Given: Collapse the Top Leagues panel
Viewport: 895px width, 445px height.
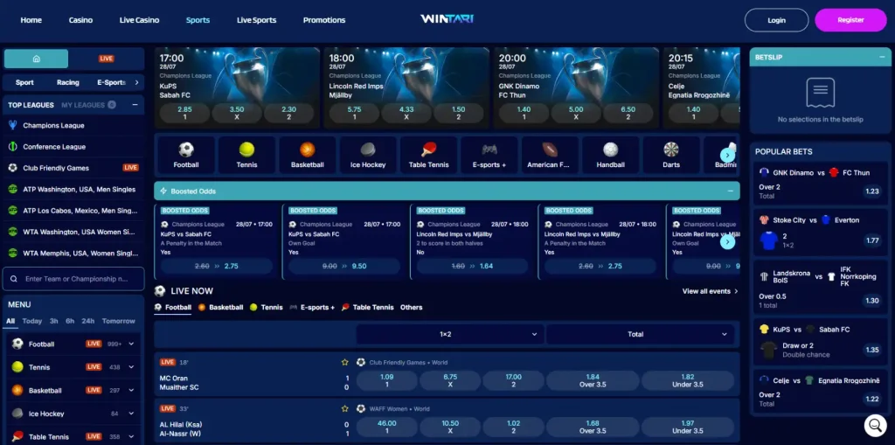Looking at the screenshot, I should pyautogui.click(x=135, y=105).
